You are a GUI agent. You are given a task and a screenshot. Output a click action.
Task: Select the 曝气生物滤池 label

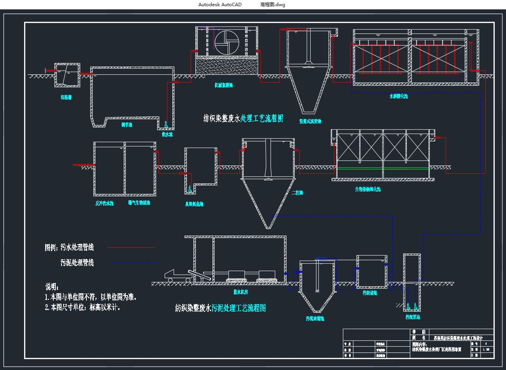139,203
